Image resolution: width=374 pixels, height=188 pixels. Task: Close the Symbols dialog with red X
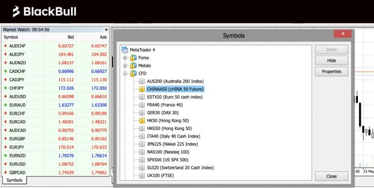click(x=343, y=34)
